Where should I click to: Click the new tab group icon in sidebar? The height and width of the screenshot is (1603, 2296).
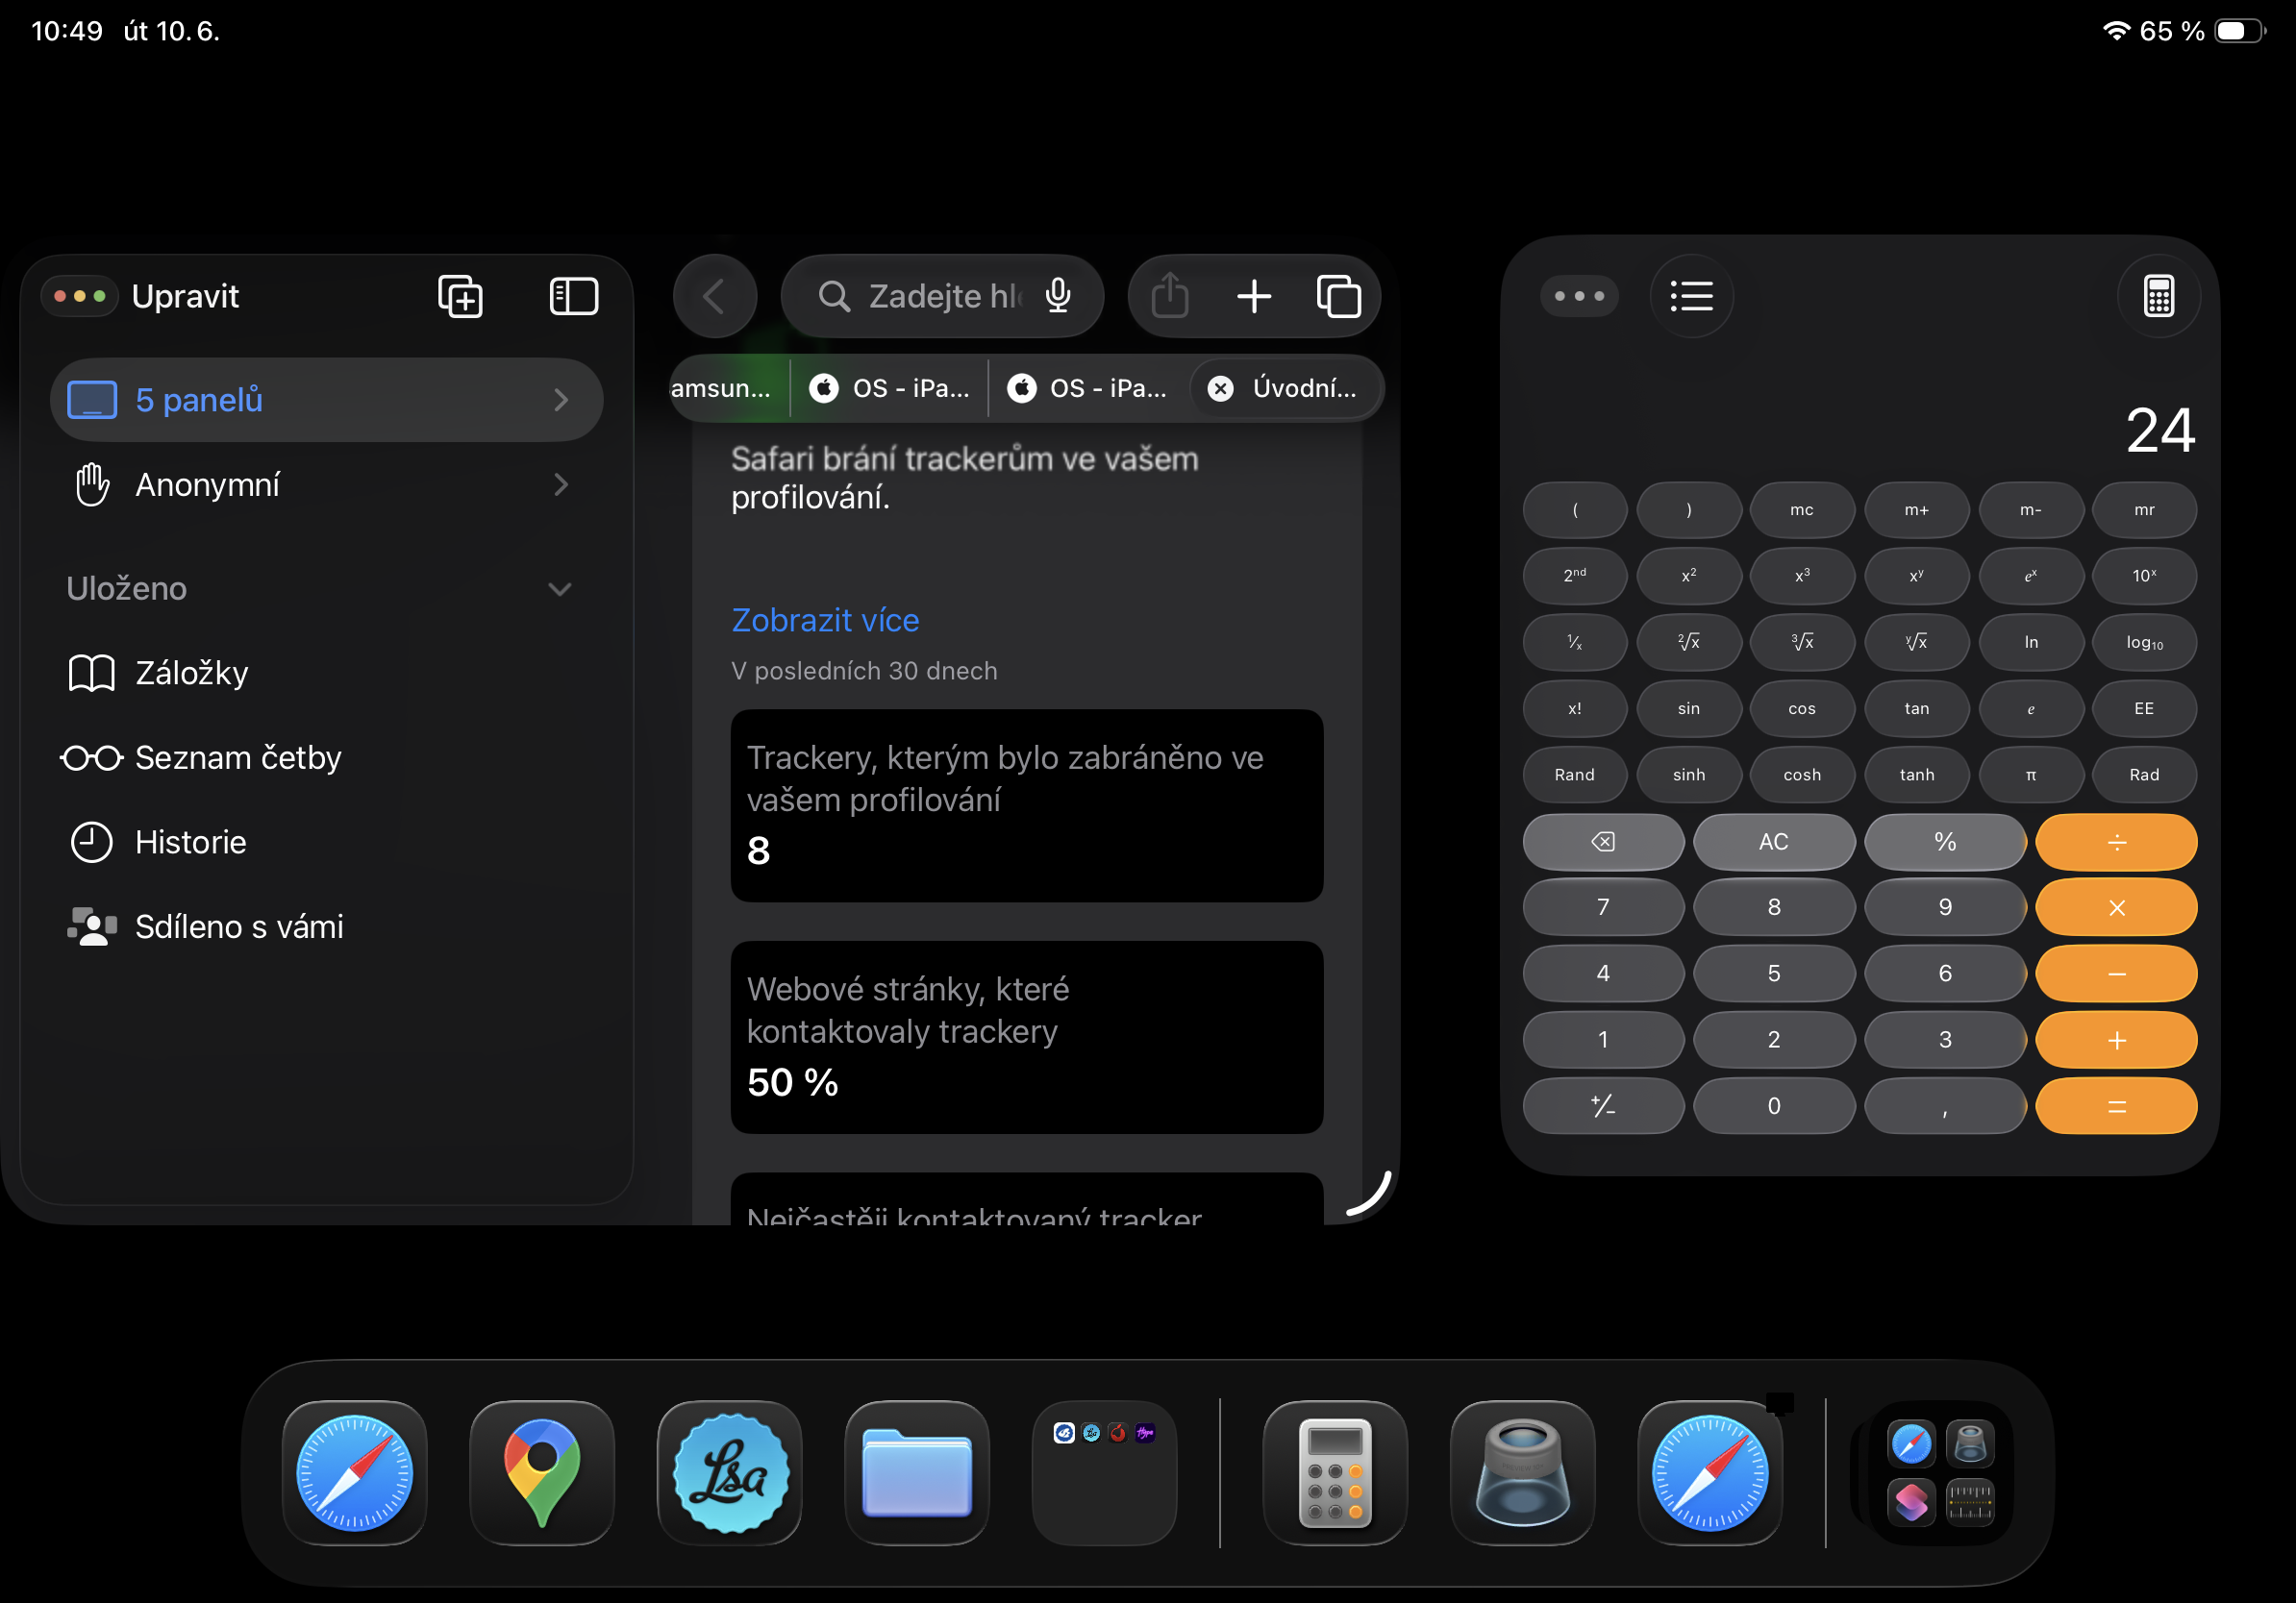click(460, 297)
